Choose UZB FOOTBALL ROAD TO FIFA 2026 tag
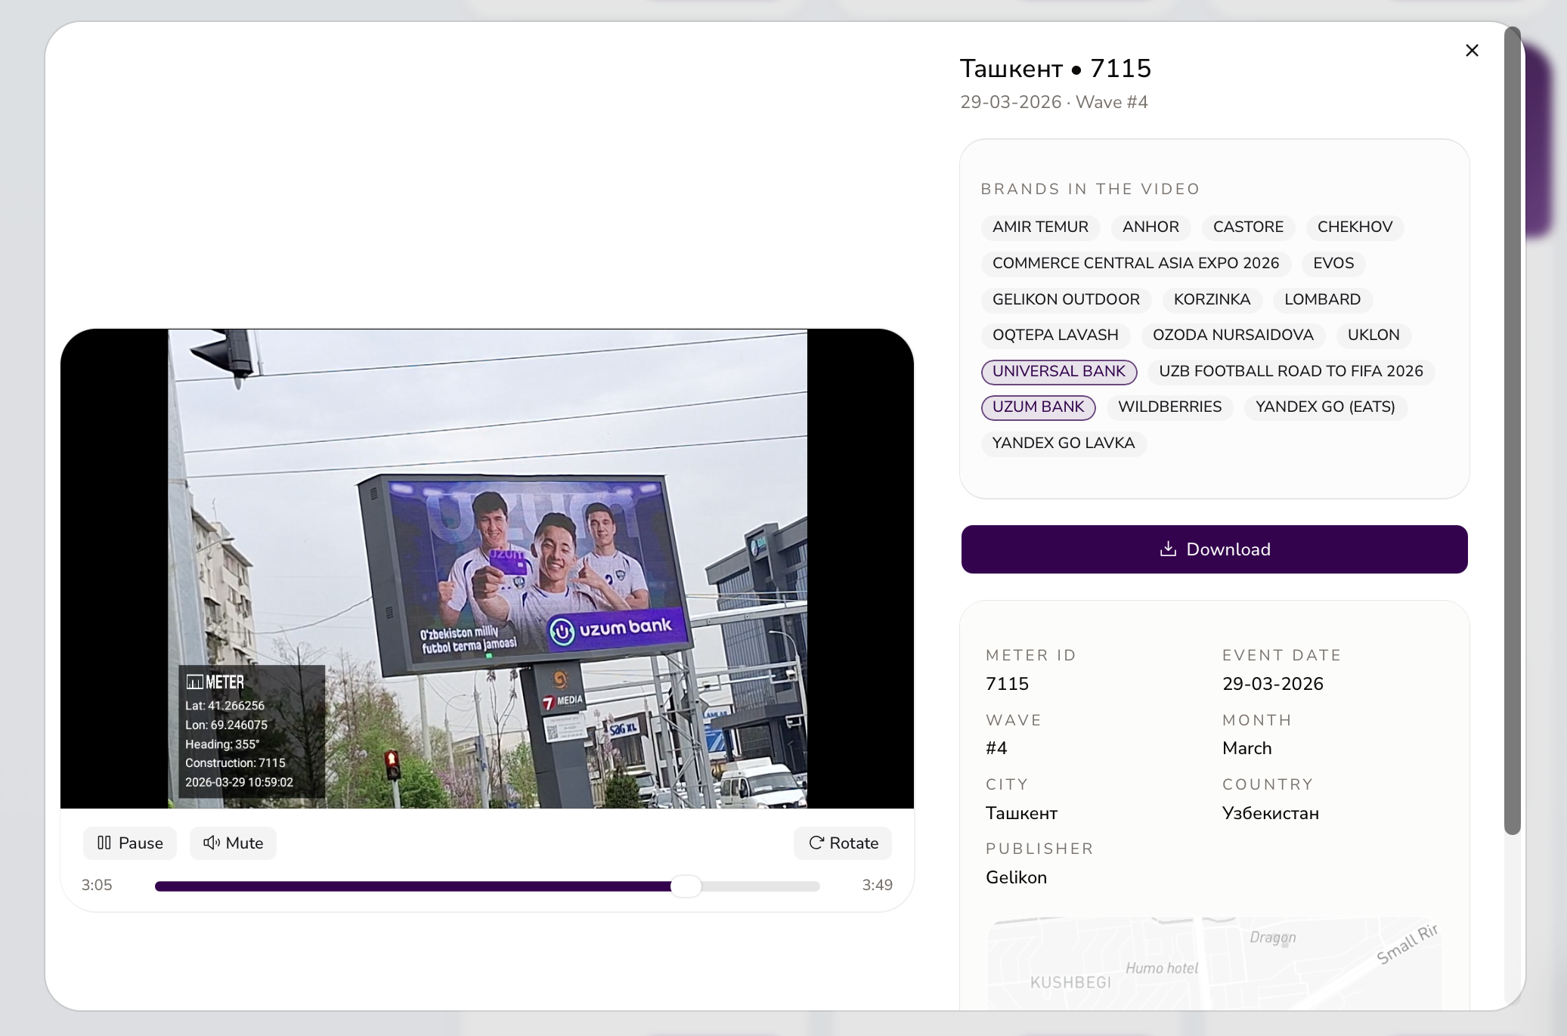 (1291, 372)
